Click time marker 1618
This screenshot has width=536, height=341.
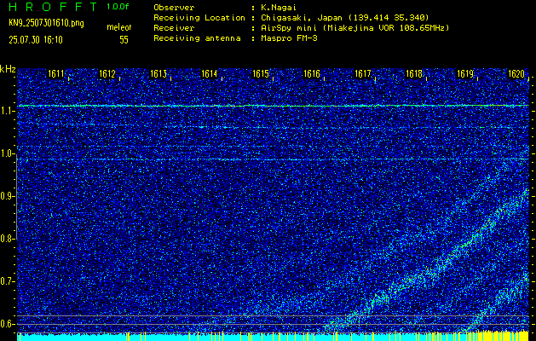414,74
